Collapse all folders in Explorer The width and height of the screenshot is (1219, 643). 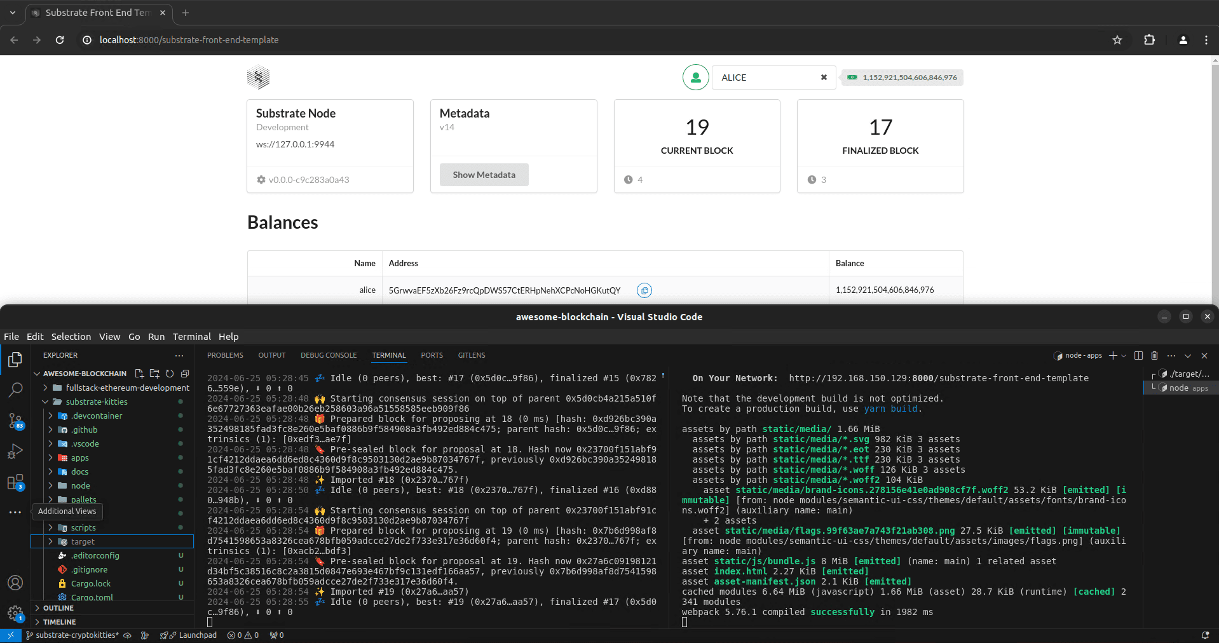click(x=185, y=374)
